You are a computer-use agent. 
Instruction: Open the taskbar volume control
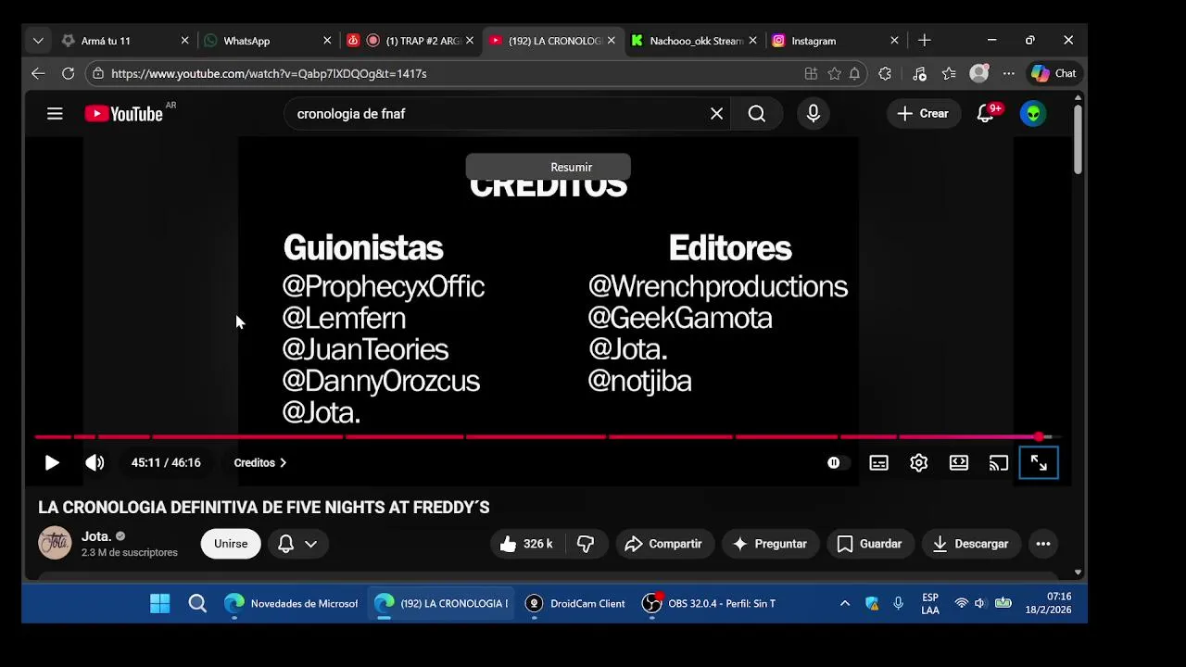click(980, 604)
